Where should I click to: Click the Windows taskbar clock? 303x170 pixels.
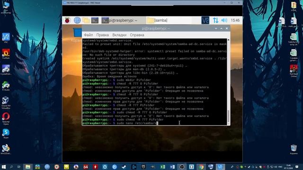(288, 167)
